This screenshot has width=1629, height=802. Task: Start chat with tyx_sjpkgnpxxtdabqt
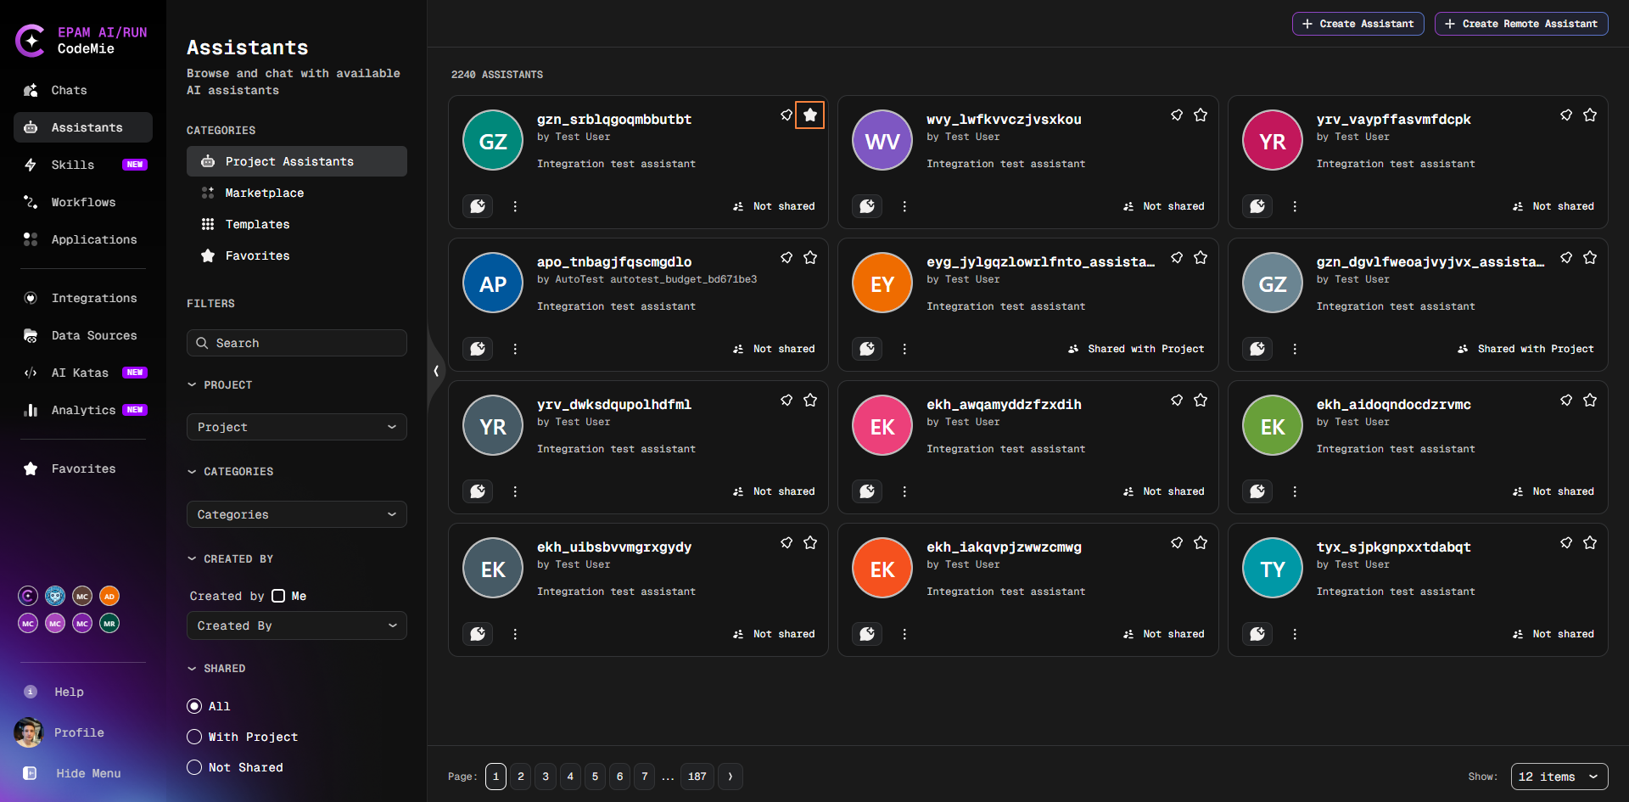1257,634
